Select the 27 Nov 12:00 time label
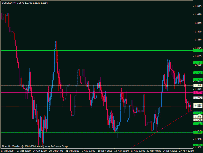The width and height of the screenshot is (203, 153). (186, 151)
